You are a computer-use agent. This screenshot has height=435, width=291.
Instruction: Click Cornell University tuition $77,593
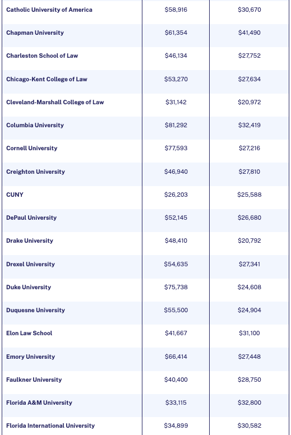(176, 148)
